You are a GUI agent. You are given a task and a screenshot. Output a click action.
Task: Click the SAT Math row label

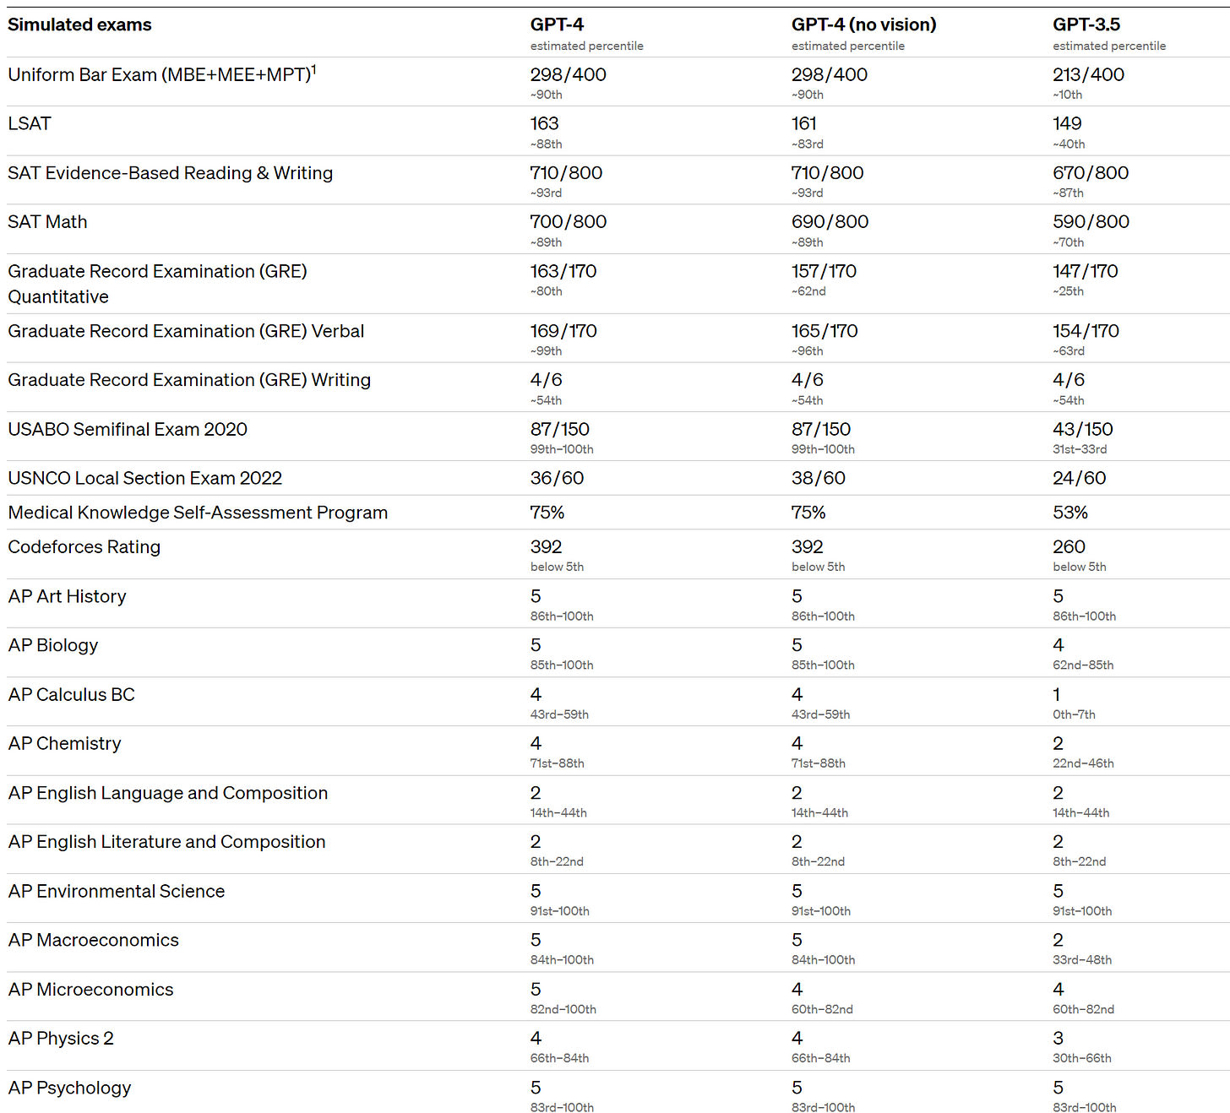click(x=47, y=222)
